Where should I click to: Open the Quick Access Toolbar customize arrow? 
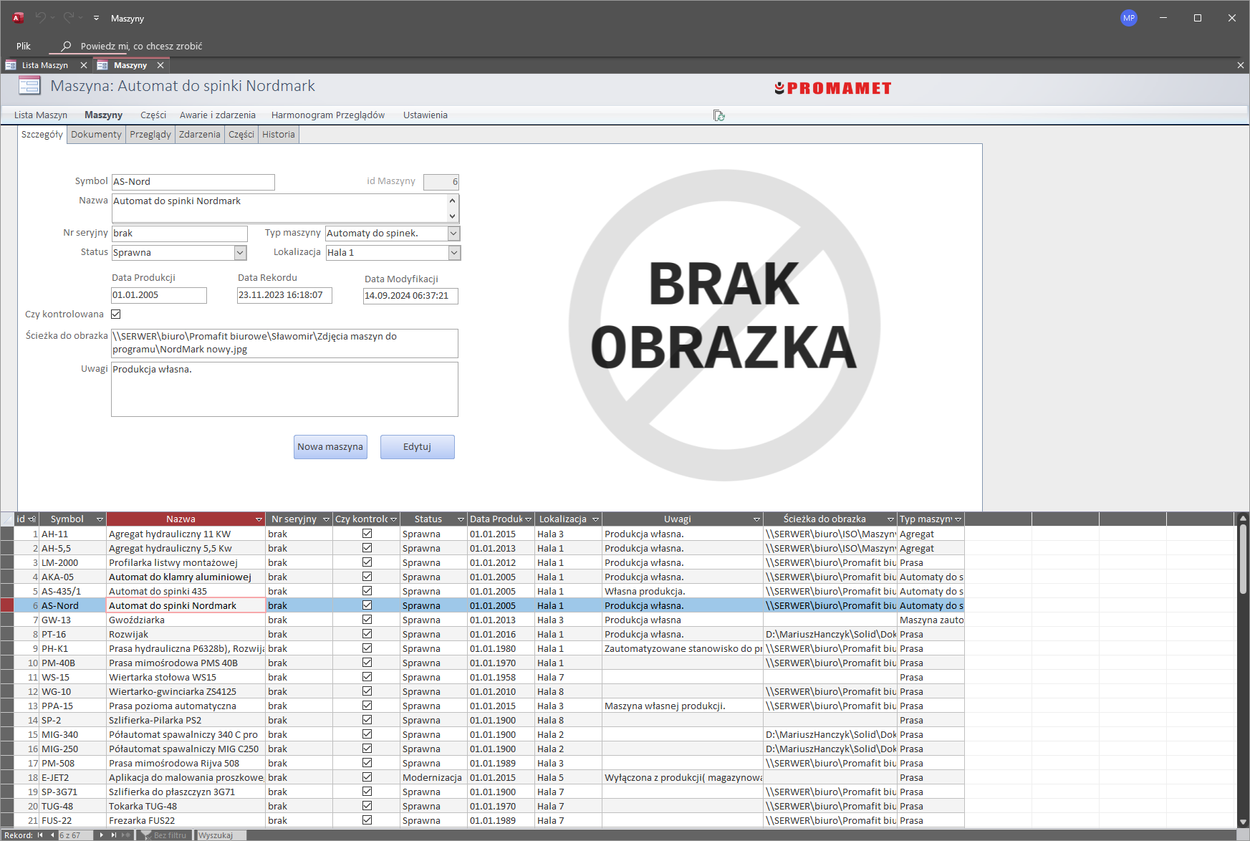(x=96, y=18)
